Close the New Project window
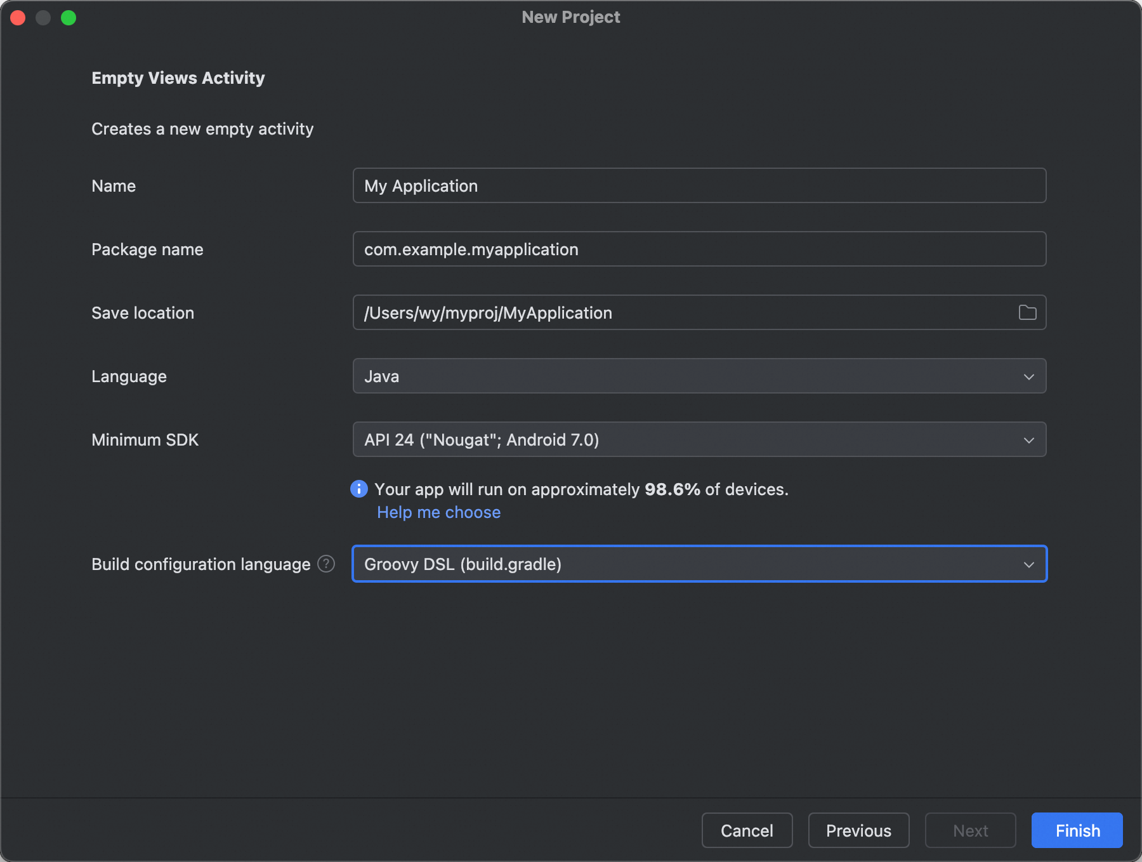The height and width of the screenshot is (862, 1142). pyautogui.click(x=18, y=18)
